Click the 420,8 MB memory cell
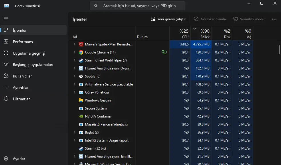The height and width of the screenshot is (165, 281). point(201,52)
